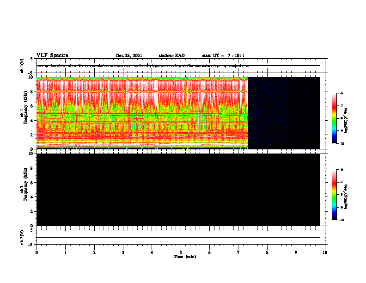Click the time axis tick label '8'
The width and height of the screenshot is (366, 283).
(267, 252)
